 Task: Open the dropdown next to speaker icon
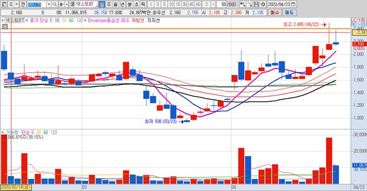pos(67,4)
